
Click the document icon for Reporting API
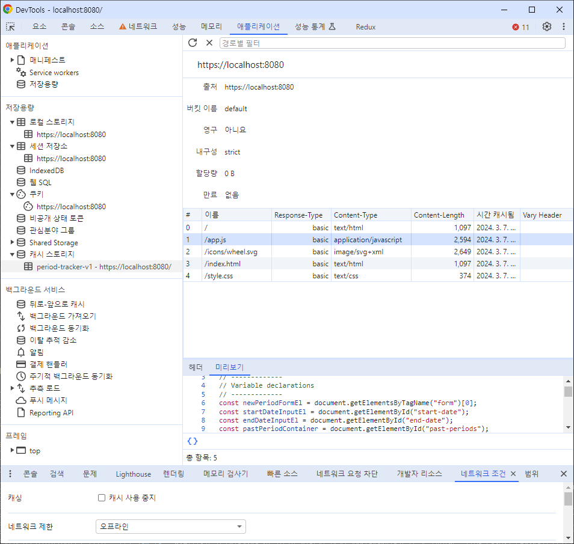tap(21, 413)
